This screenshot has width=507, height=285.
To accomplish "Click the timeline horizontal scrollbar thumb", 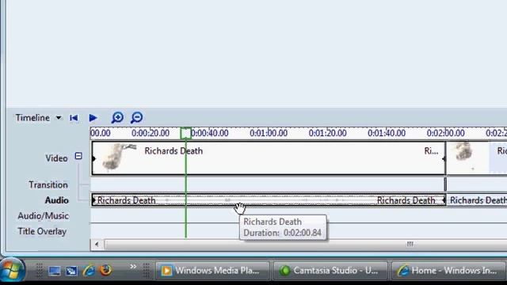I will [306, 245].
